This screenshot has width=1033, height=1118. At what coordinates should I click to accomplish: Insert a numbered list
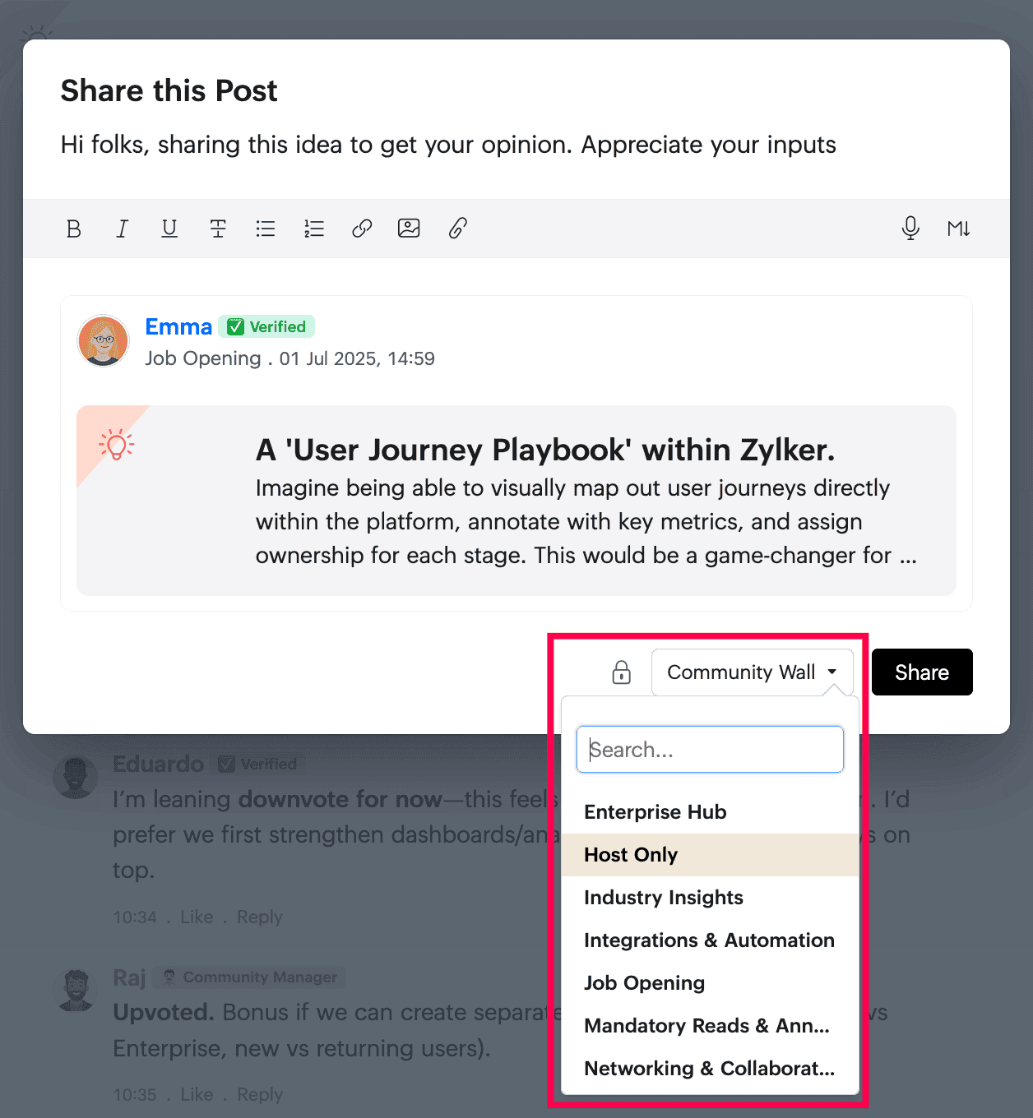point(314,229)
